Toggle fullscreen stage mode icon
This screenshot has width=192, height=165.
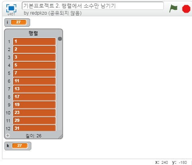pos(12,8)
